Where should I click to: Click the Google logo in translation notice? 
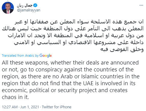coord(45,55)
